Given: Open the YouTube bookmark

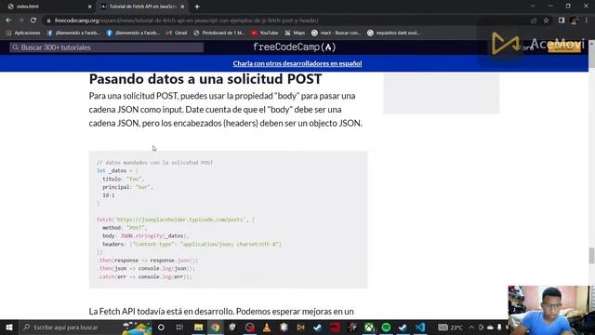Looking at the screenshot, I should pyautogui.click(x=264, y=33).
